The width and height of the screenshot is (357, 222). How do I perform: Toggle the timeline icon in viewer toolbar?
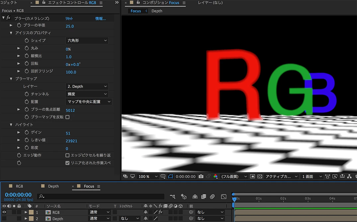pos(342,176)
